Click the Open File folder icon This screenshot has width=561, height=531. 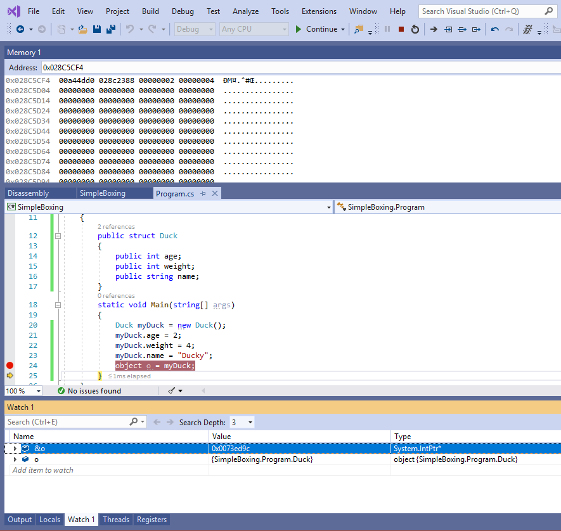coord(83,29)
